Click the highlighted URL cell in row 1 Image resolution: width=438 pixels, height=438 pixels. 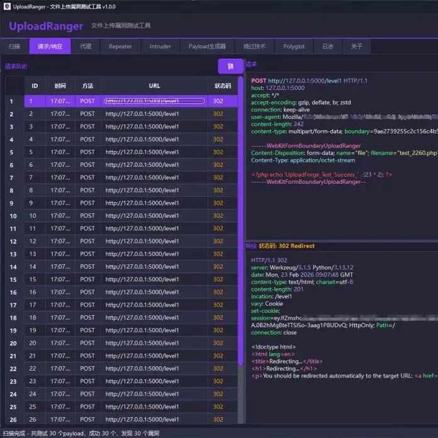154,101
